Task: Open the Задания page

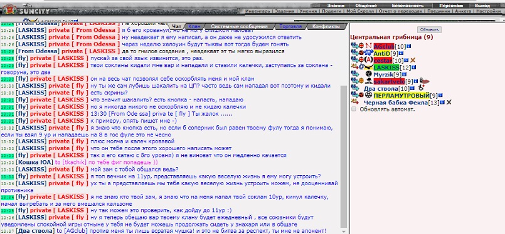Action: (x=285, y=11)
